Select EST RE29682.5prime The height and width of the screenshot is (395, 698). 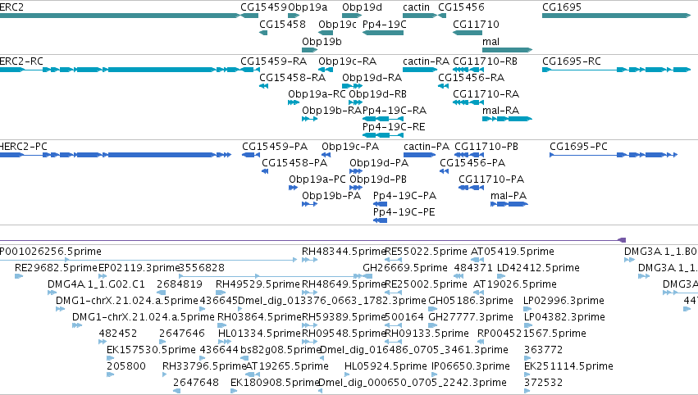pyautogui.click(x=56, y=268)
